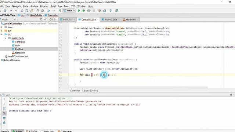
Task: Click the Redo arrow in the toolbar
Action: pyautogui.click(x=16, y=11)
